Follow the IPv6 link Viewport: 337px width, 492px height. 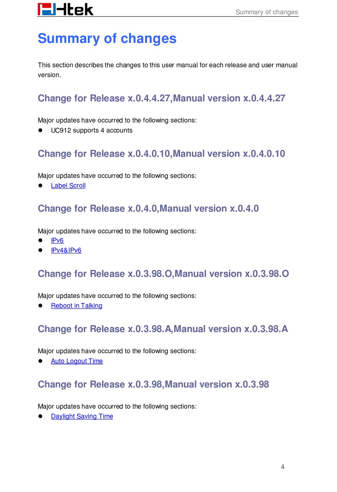click(x=57, y=241)
